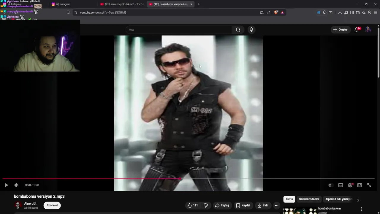Switch to theater mode in the player
Screen dimensions: 380x214
[360, 185]
